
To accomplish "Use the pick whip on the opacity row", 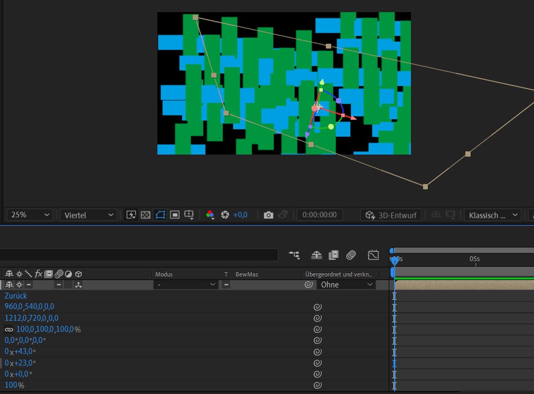I will pyautogui.click(x=317, y=385).
